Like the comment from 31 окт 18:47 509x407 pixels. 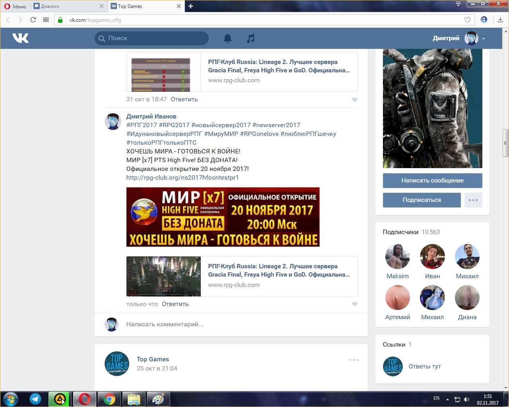click(355, 100)
